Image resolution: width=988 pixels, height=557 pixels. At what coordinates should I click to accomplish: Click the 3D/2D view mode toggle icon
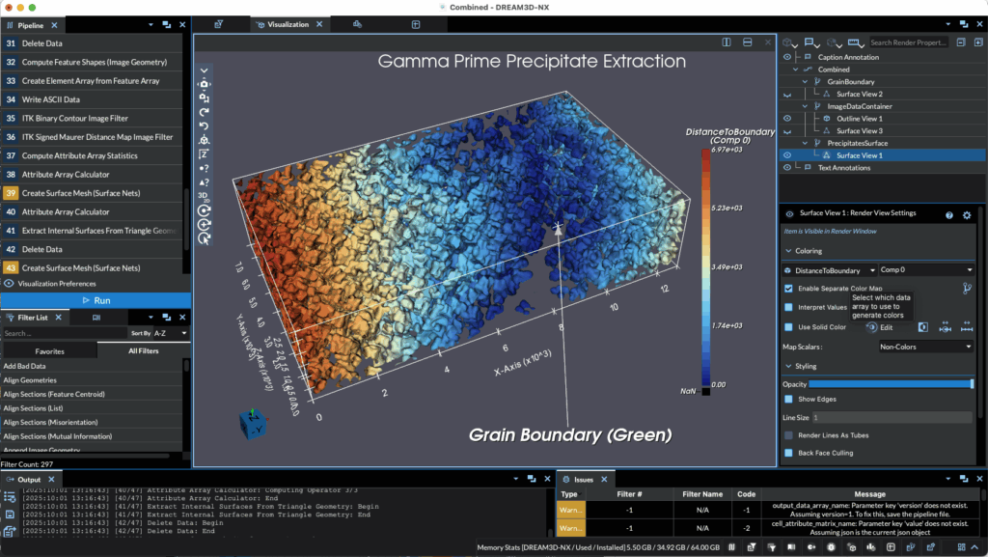[x=205, y=196]
